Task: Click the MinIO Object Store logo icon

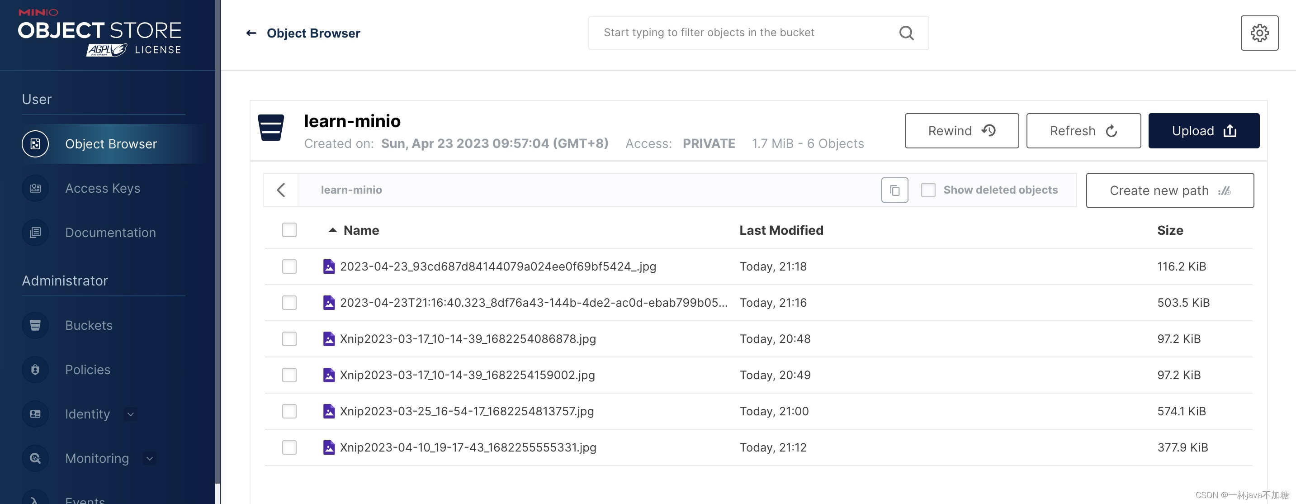Action: (99, 32)
